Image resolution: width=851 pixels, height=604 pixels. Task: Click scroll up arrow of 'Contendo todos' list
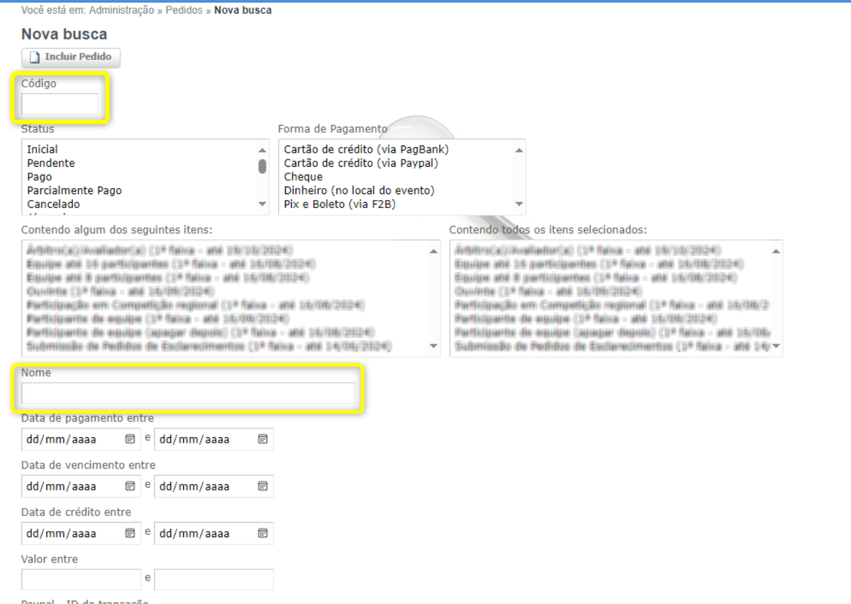pyautogui.click(x=776, y=251)
